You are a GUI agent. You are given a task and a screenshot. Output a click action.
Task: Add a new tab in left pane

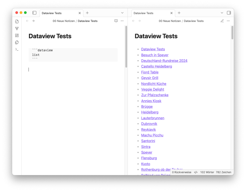tap(87, 13)
